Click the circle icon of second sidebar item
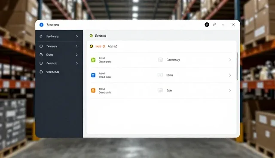This screenshot has height=158, width=275. pos(41,46)
